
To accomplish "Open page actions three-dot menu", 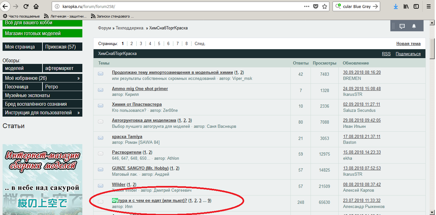I will coord(306,6).
